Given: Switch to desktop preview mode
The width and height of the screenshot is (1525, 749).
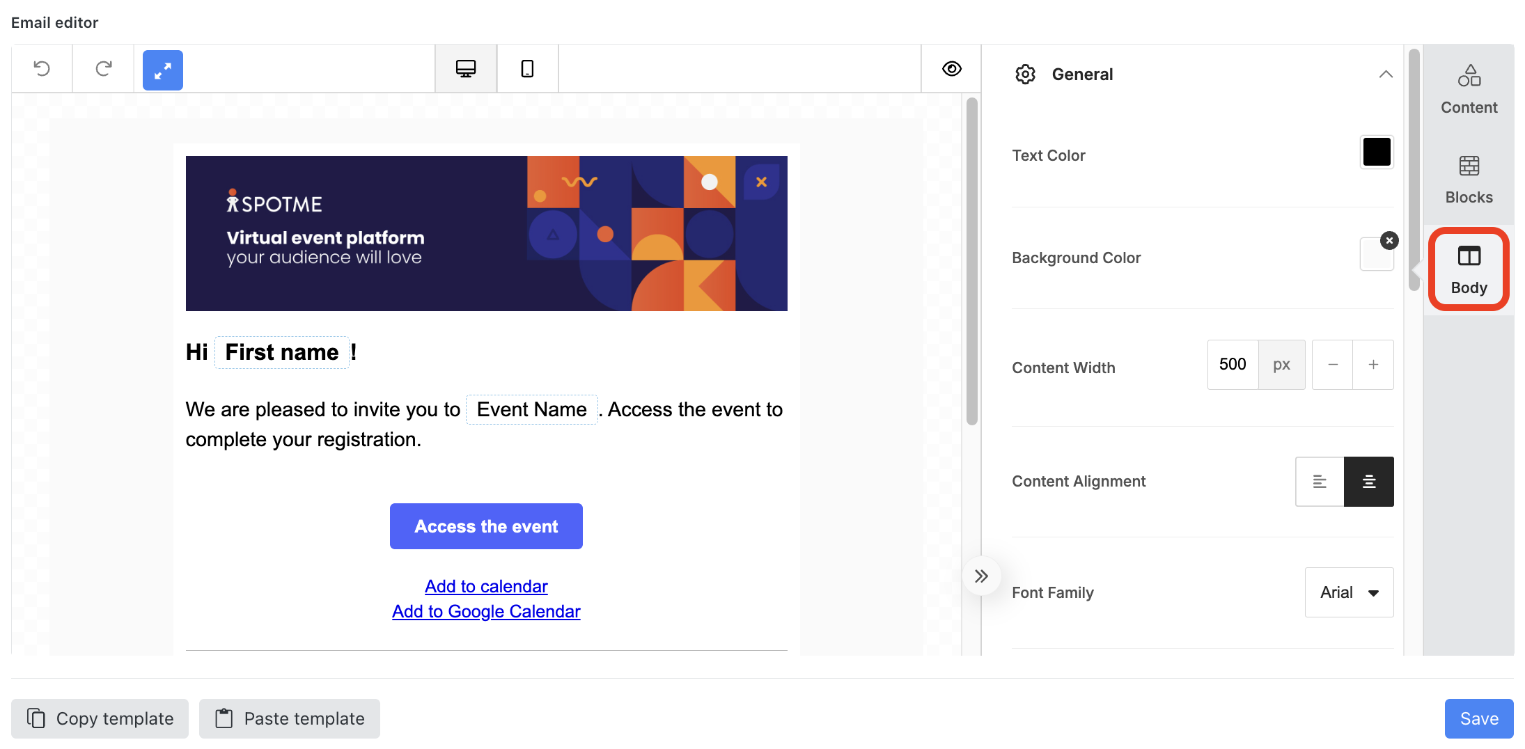Looking at the screenshot, I should click(466, 68).
